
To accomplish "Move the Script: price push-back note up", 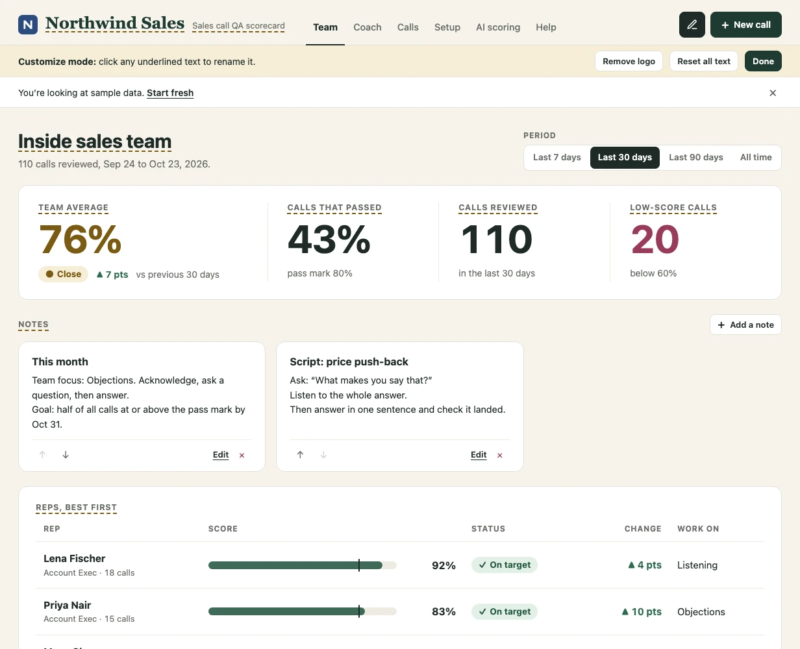I will (x=300, y=455).
